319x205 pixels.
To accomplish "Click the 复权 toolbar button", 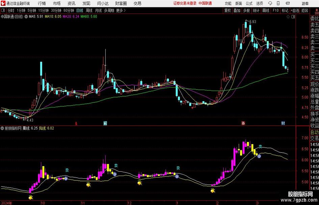I will tap(228, 10).
